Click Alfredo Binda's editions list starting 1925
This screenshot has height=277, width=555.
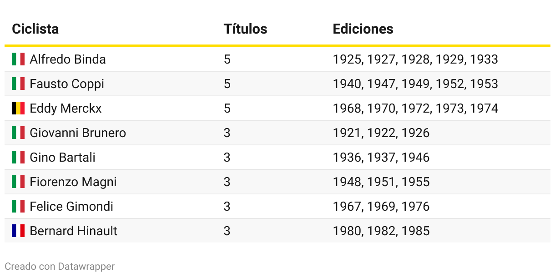(415, 59)
